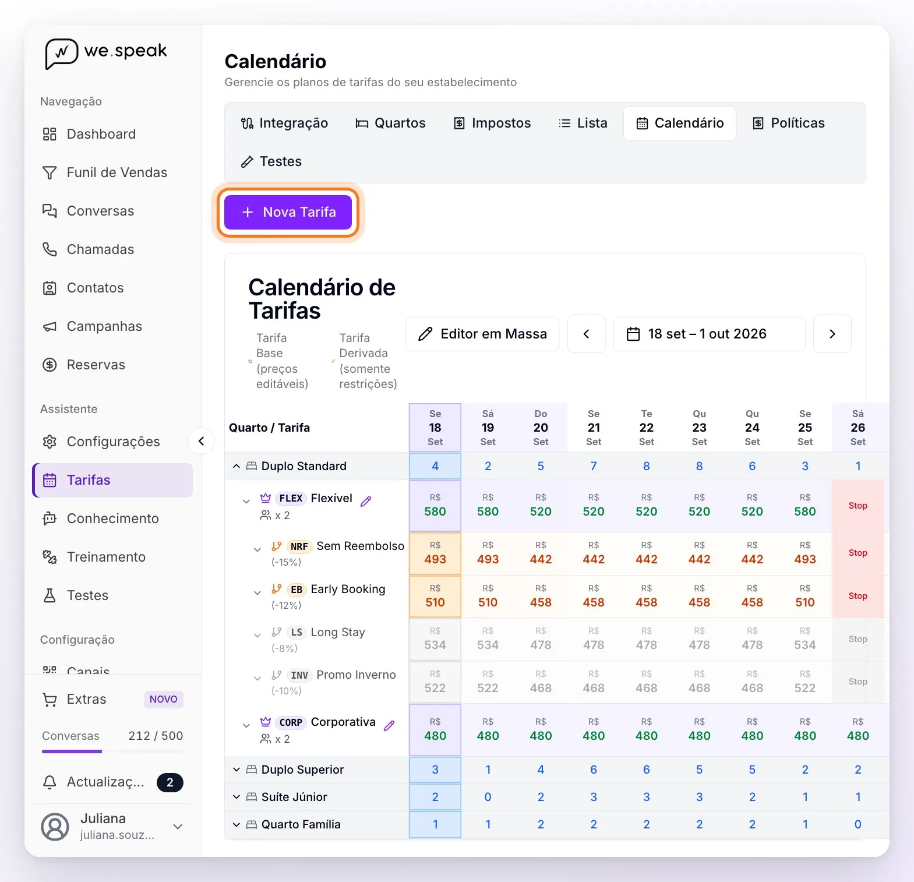Select the Tarifas item in the sidebar

pos(112,480)
